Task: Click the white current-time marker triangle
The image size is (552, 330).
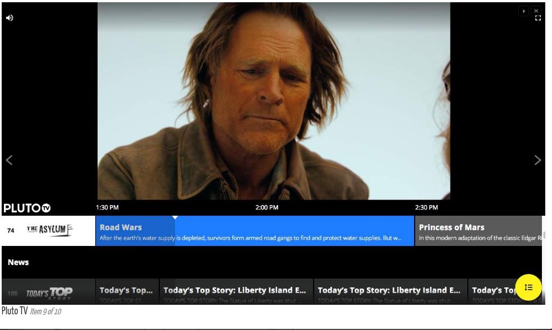Action: tap(175, 217)
